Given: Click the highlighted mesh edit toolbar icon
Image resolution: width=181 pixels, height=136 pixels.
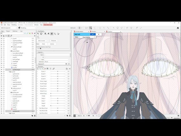Looking at the screenshot, I should tap(90, 28).
